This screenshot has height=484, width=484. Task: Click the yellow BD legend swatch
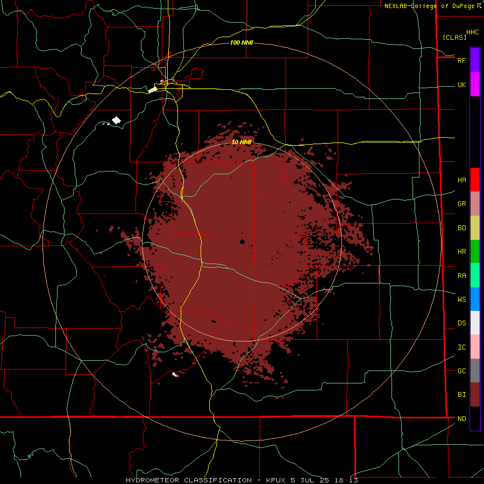coord(475,228)
